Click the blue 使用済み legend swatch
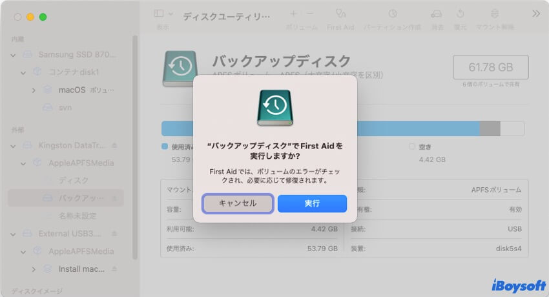 tap(165, 146)
